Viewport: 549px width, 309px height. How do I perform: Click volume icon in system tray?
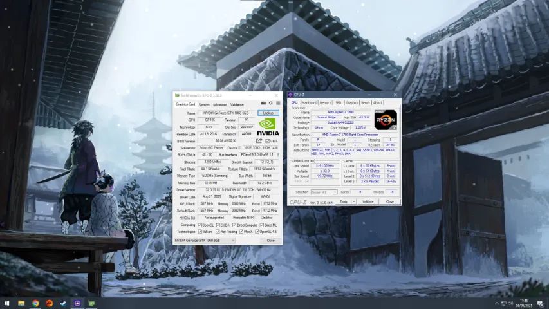click(510, 303)
